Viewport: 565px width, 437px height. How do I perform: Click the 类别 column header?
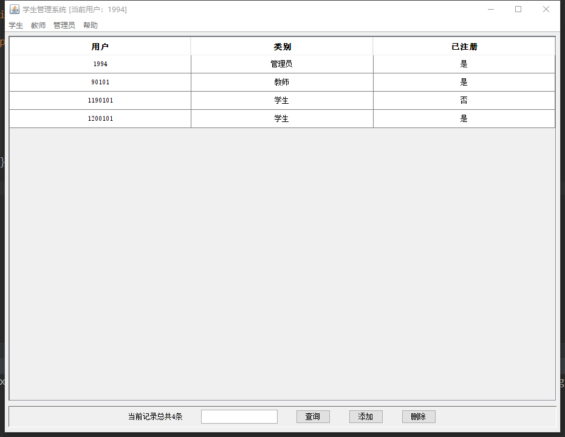pos(282,47)
